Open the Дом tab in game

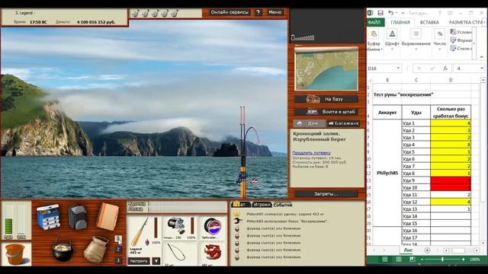309,123
